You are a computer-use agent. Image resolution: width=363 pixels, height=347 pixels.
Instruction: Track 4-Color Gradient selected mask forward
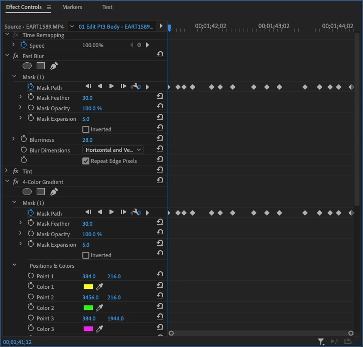tap(111, 212)
